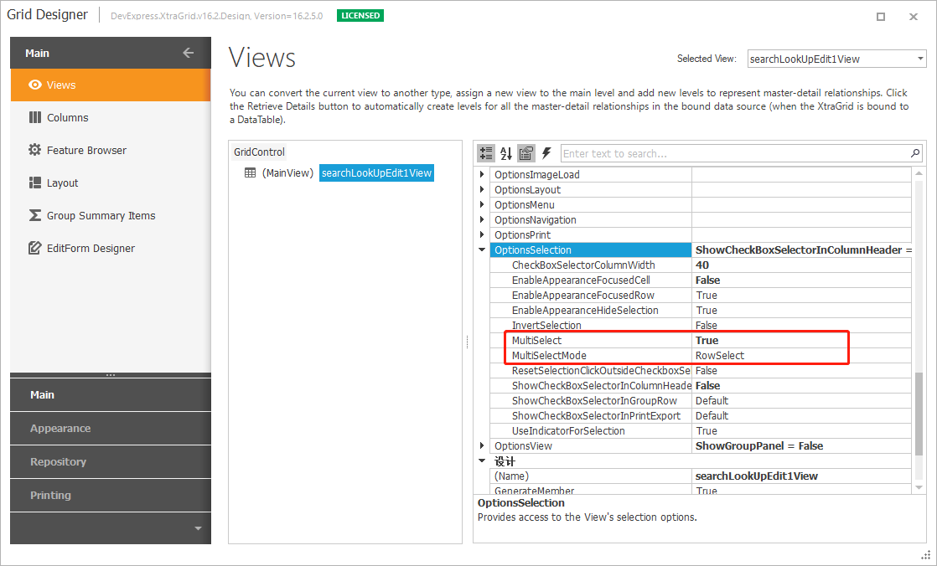937x566 pixels.
Task: Click the Views eye icon
Action: coord(35,85)
